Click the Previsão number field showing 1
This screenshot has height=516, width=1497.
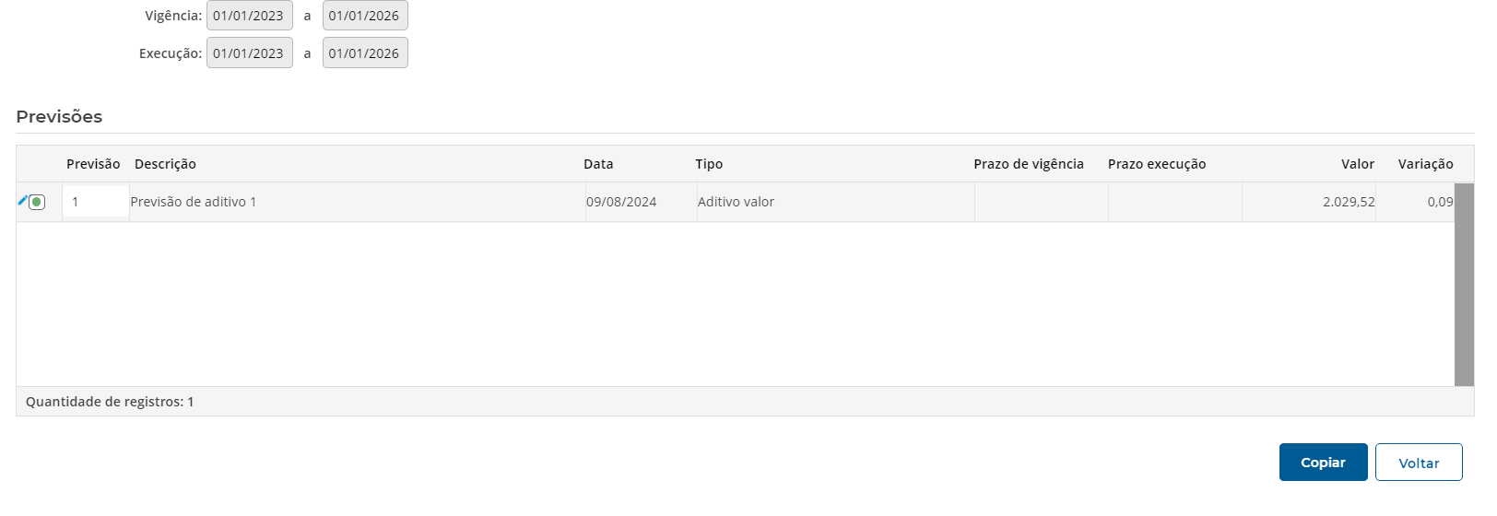[x=95, y=202]
